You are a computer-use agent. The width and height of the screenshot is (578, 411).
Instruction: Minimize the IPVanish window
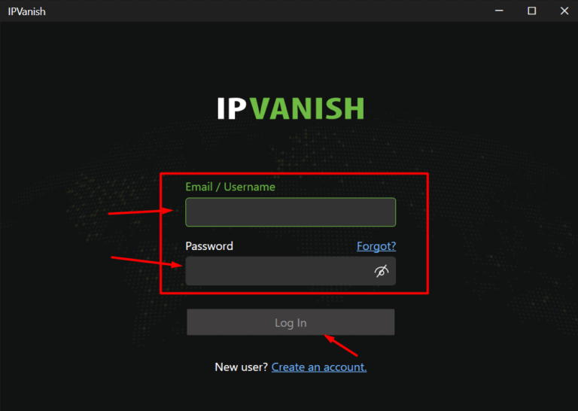[499, 11]
